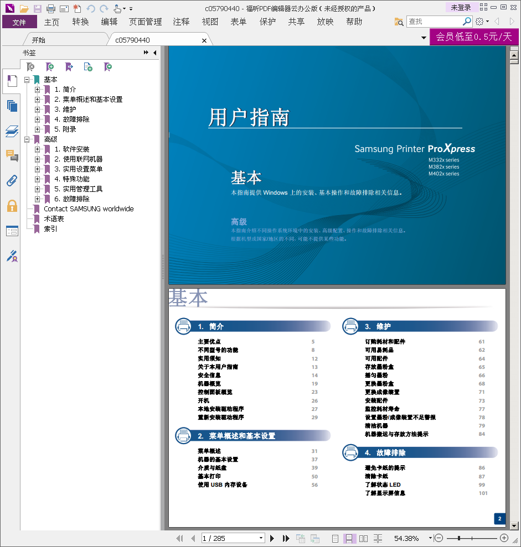Open the 文件 menu
Viewport: 521px width, 547px height.
click(19, 22)
